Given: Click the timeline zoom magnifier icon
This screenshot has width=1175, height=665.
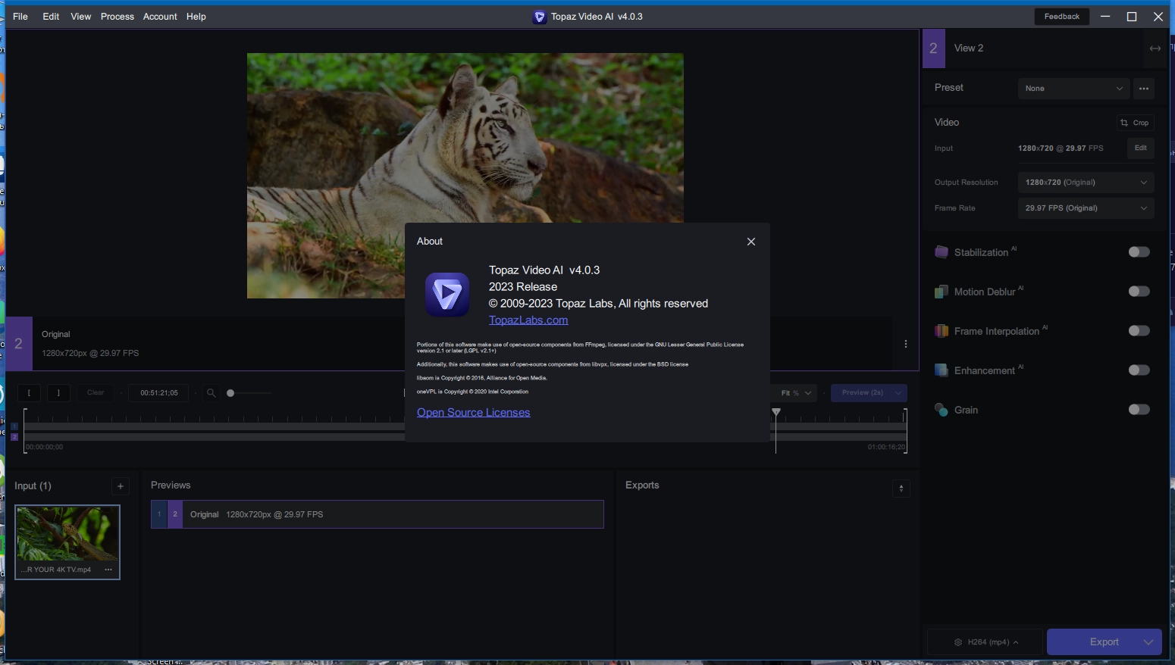Looking at the screenshot, I should point(211,393).
